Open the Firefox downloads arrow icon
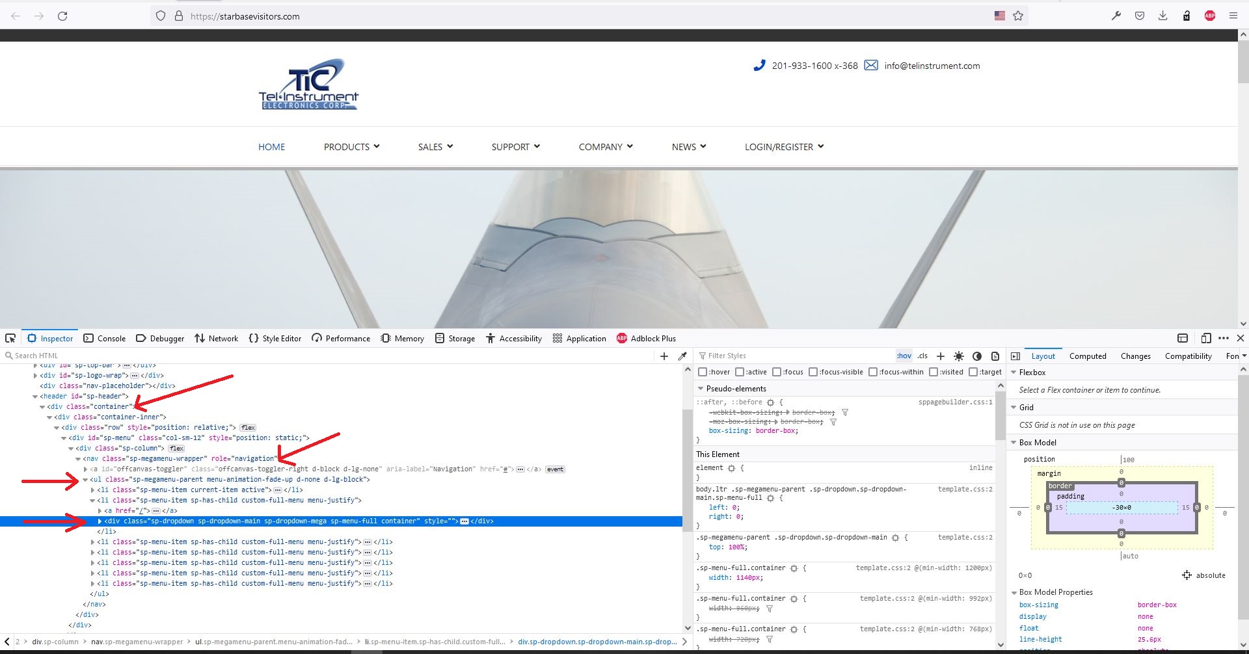This screenshot has height=654, width=1249. 1162,16
